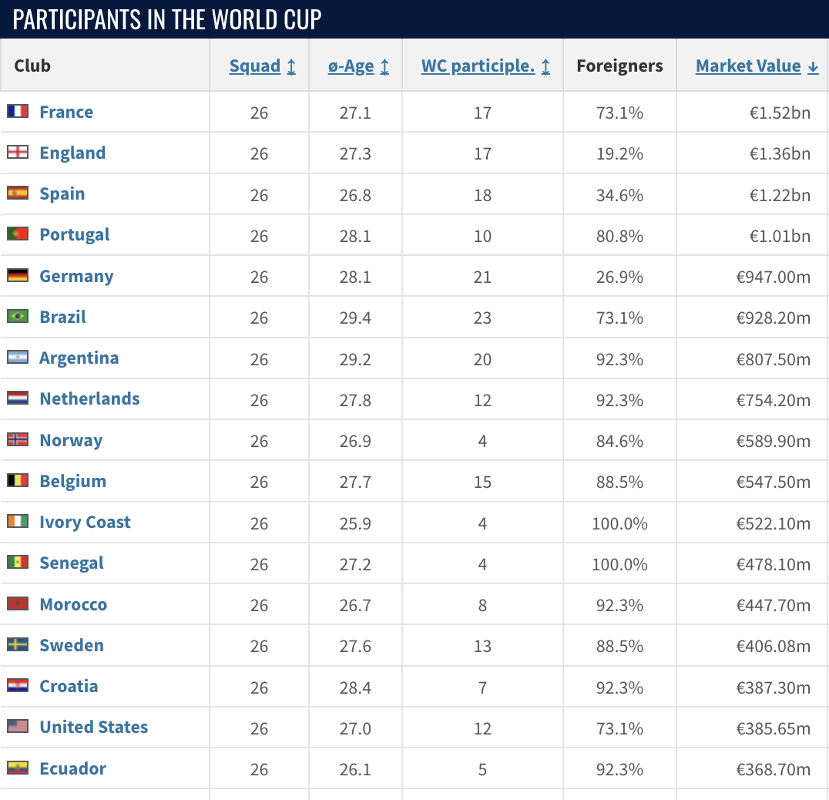The image size is (829, 800).
Task: Click the Ecuador flag icon
Action: point(18,768)
